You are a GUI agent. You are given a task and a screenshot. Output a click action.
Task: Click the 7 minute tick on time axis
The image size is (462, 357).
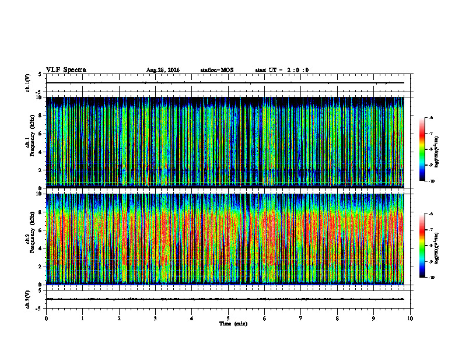(x=301, y=318)
